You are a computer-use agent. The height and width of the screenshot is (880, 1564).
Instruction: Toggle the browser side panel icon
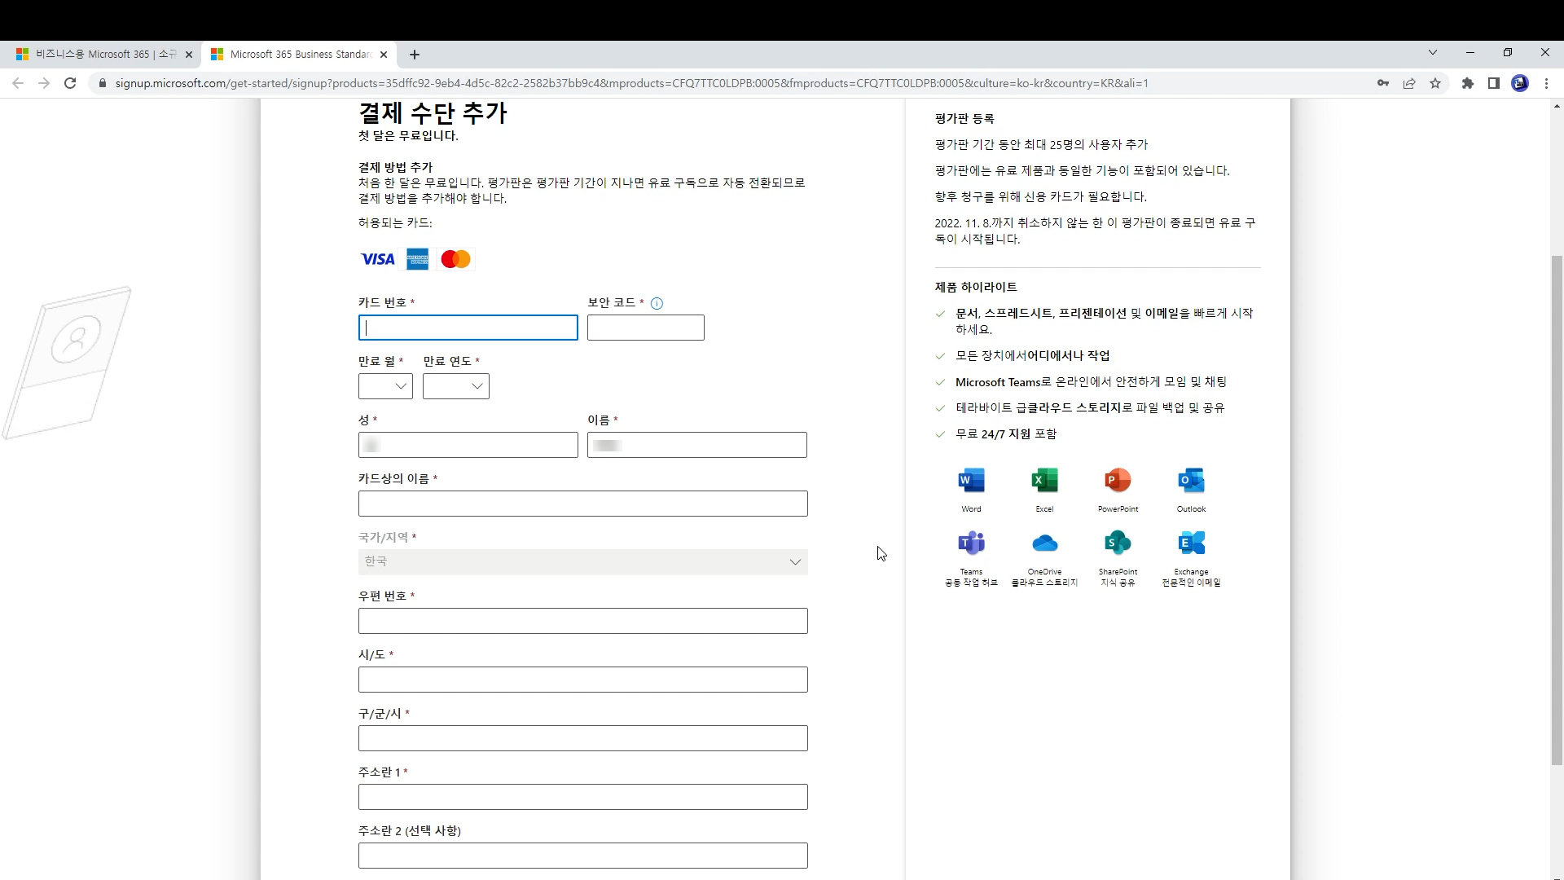tap(1494, 83)
